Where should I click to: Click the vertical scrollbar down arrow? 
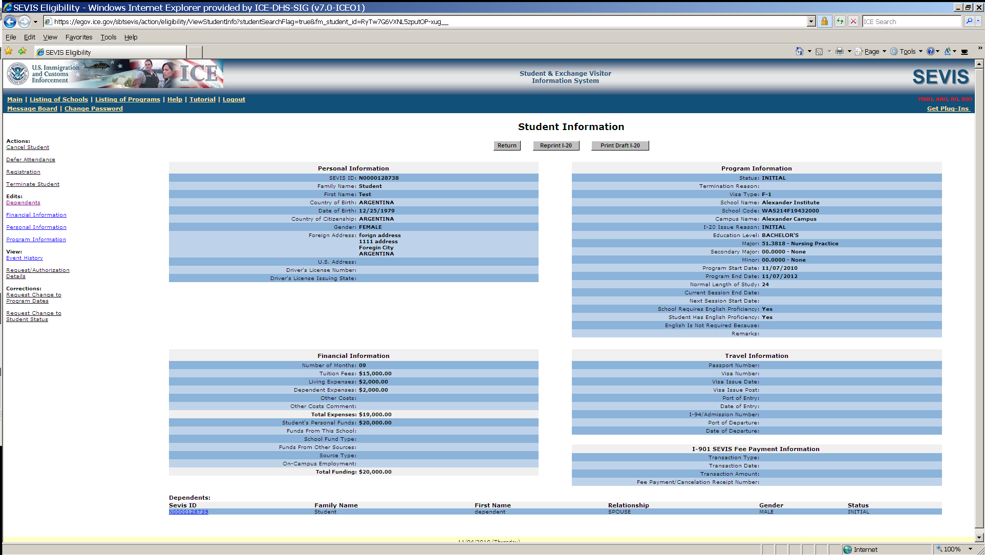pos(979,538)
